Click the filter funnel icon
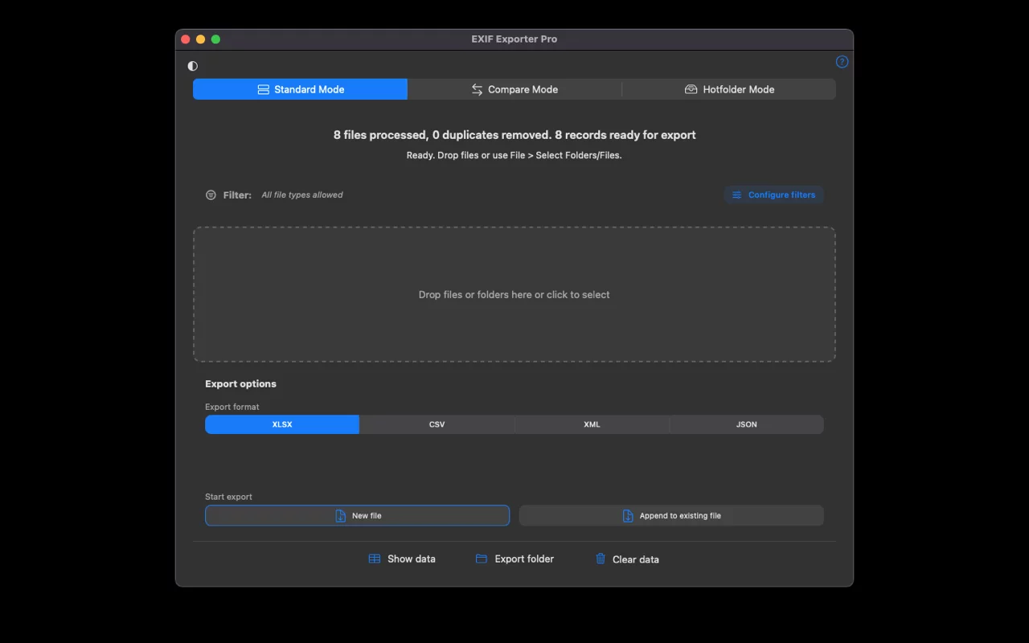 (x=211, y=195)
